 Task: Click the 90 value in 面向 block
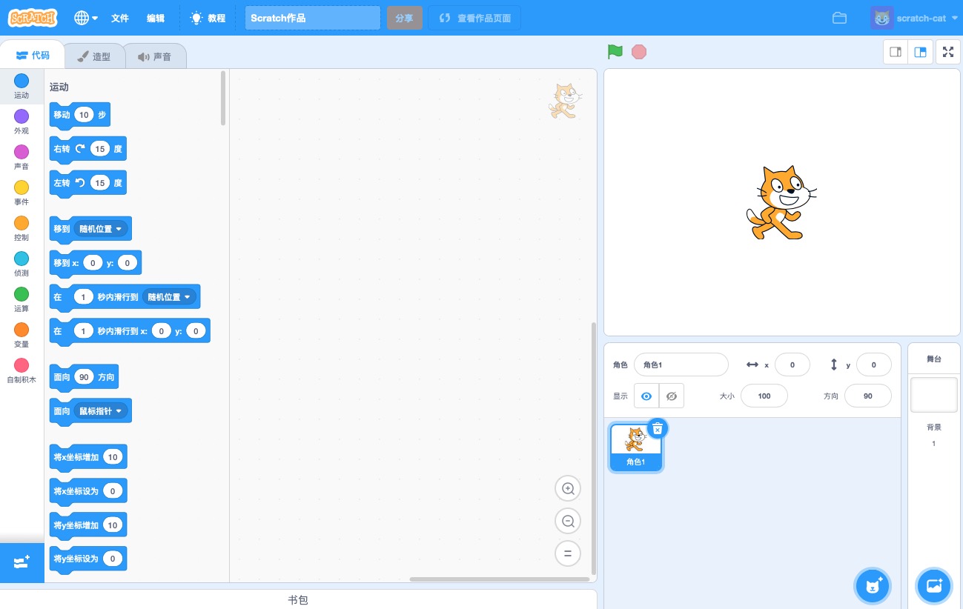pyautogui.click(x=85, y=377)
